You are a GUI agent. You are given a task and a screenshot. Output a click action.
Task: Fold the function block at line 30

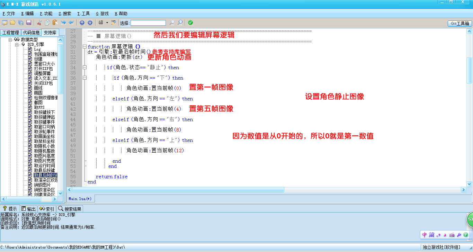[84, 47]
